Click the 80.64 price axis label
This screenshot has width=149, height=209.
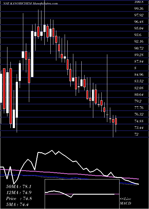pos(139,95)
